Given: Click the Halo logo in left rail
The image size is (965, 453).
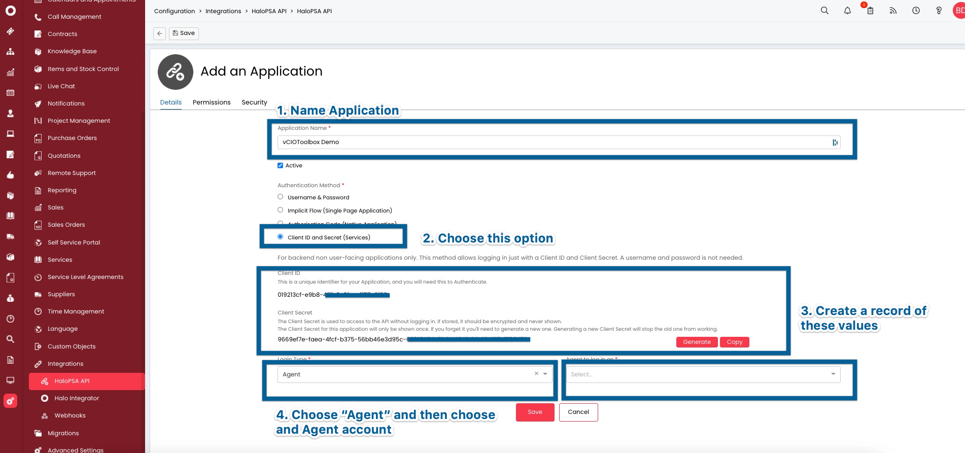Looking at the screenshot, I should coord(10,10).
